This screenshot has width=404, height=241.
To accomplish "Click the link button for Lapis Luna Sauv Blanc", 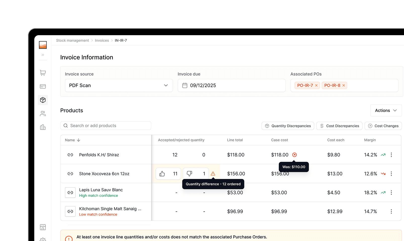I will click(70, 193).
